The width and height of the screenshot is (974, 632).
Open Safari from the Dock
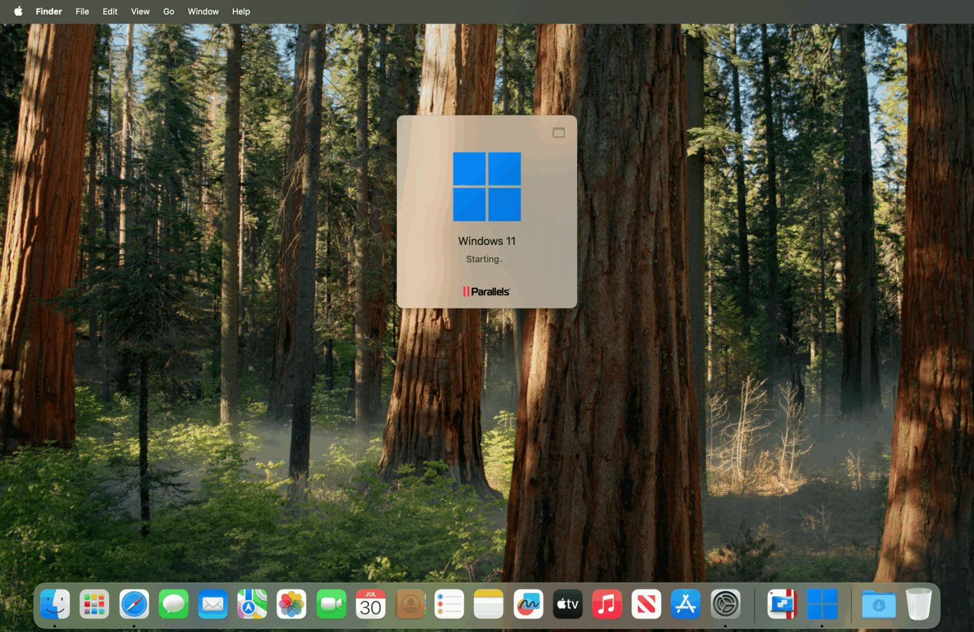pos(134,604)
